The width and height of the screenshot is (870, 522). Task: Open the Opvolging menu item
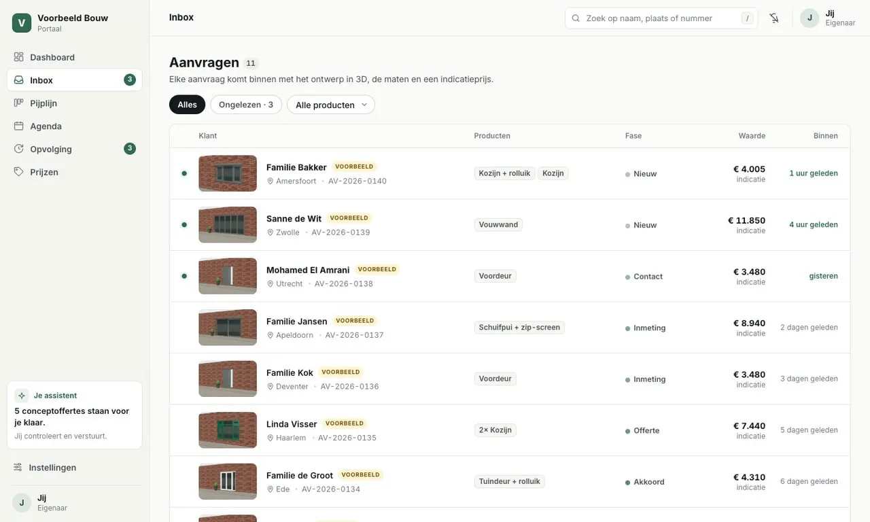tap(75, 149)
